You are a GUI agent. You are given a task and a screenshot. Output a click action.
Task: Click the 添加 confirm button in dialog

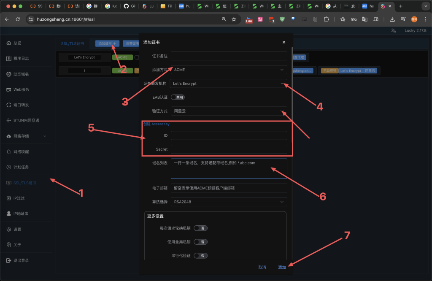[282, 267]
